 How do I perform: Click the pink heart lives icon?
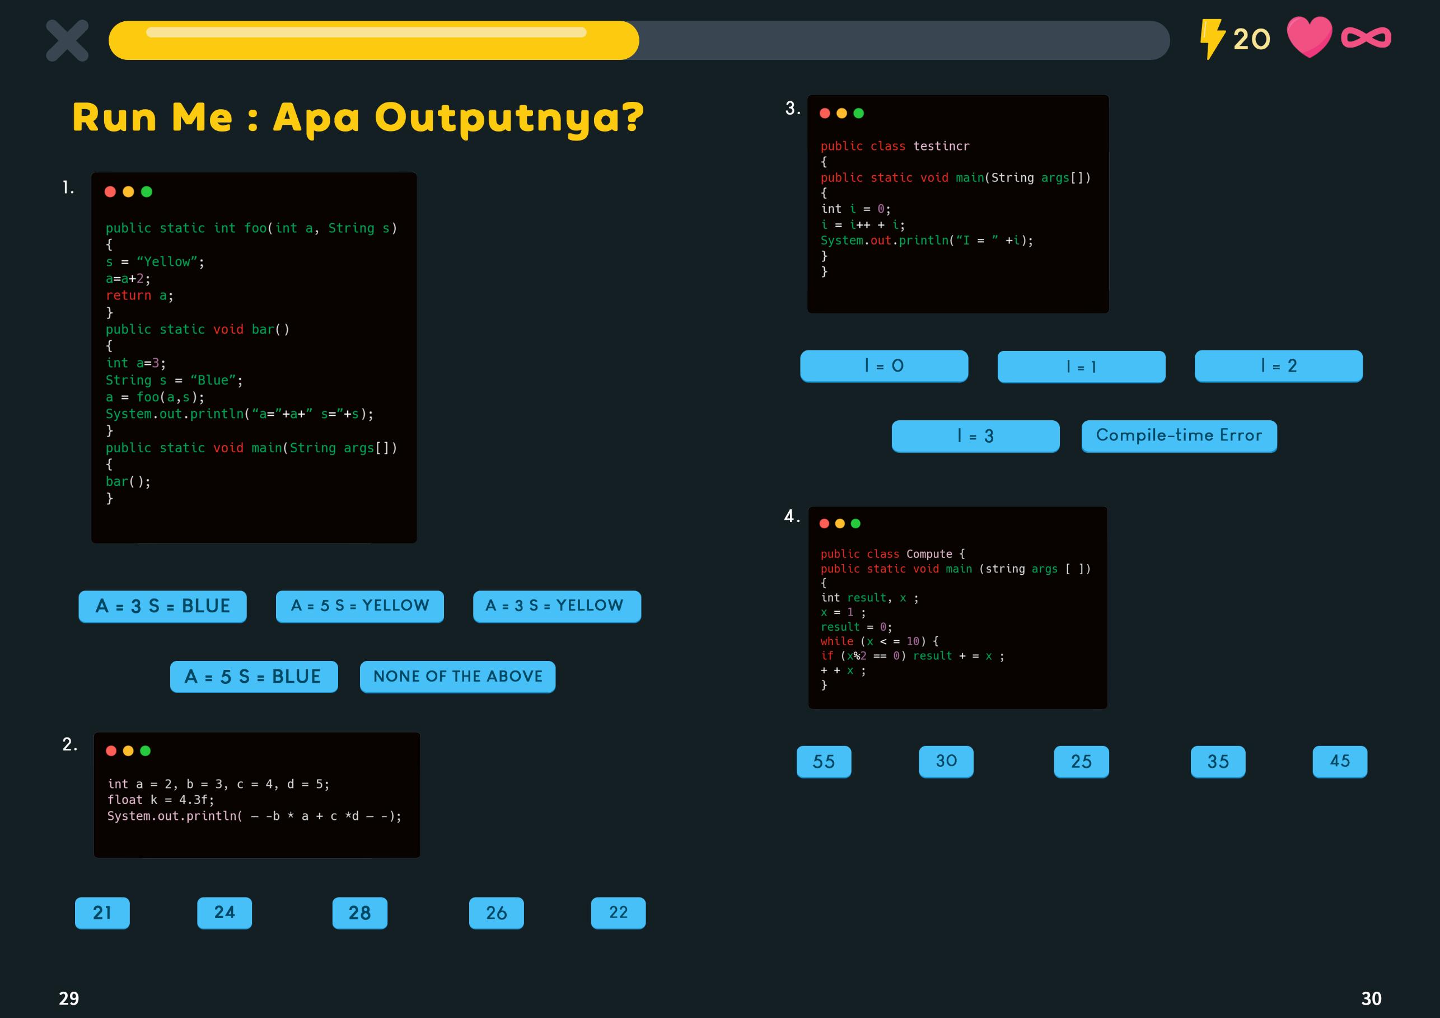1310,37
